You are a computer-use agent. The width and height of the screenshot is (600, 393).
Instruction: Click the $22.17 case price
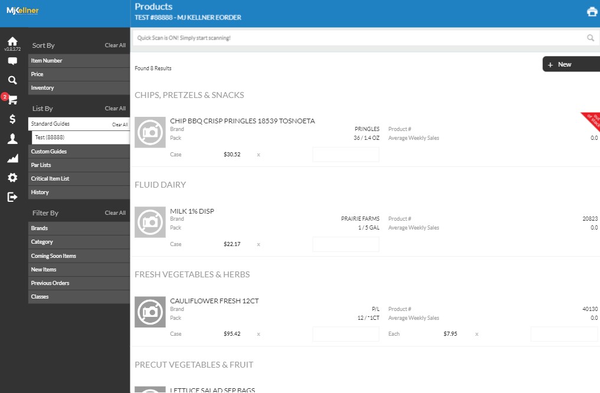pyautogui.click(x=232, y=244)
